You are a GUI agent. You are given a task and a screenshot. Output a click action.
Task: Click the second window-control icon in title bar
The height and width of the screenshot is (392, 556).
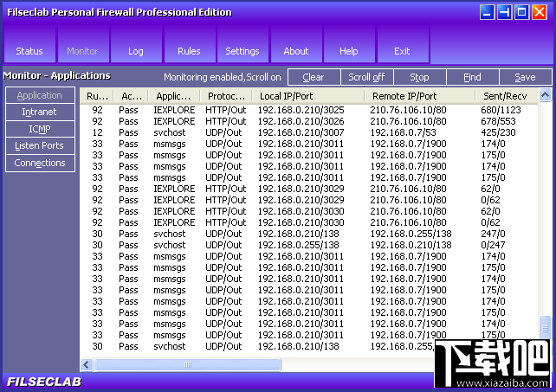[504, 12]
